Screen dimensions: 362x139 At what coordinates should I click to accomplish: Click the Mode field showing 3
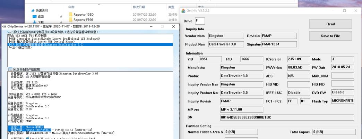[343, 59]
